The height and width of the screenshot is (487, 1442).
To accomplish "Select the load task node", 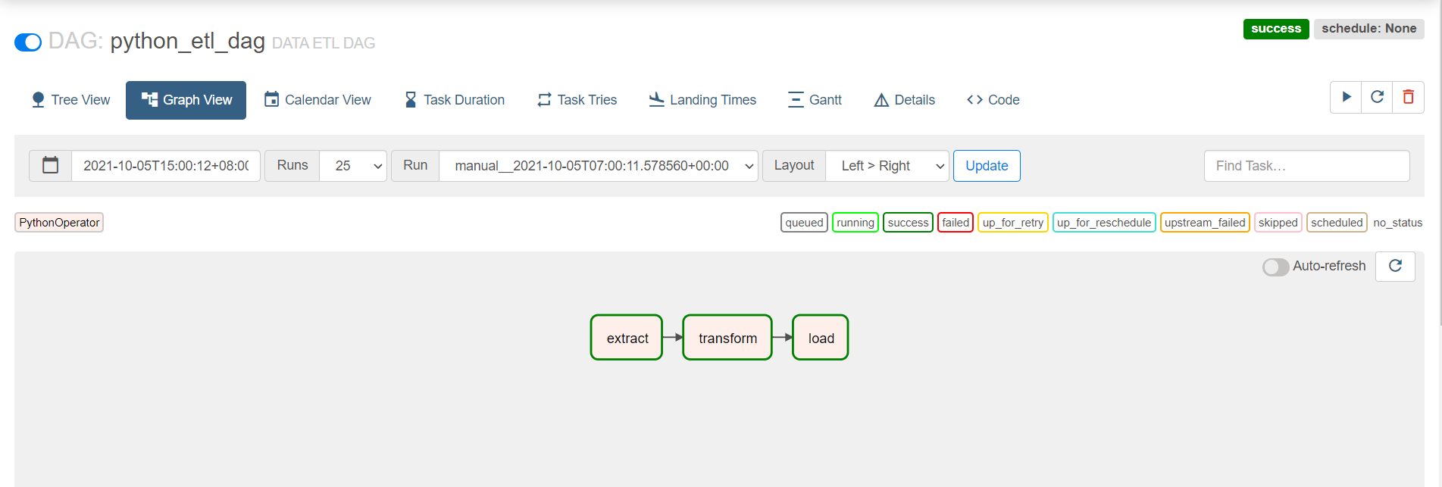I will 821,338.
